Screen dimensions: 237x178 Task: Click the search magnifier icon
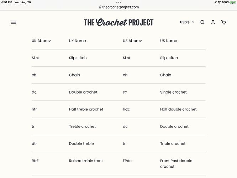(x=202, y=22)
